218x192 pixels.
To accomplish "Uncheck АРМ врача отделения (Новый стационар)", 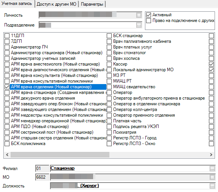I will [x=7, y=87].
